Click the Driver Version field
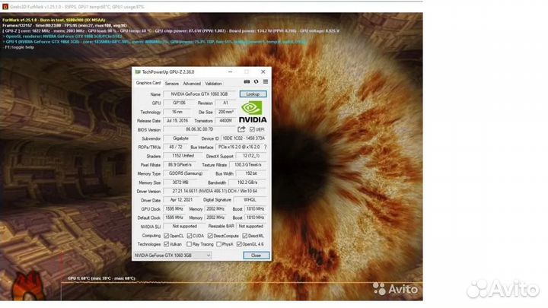548x308 pixels. coord(215,191)
